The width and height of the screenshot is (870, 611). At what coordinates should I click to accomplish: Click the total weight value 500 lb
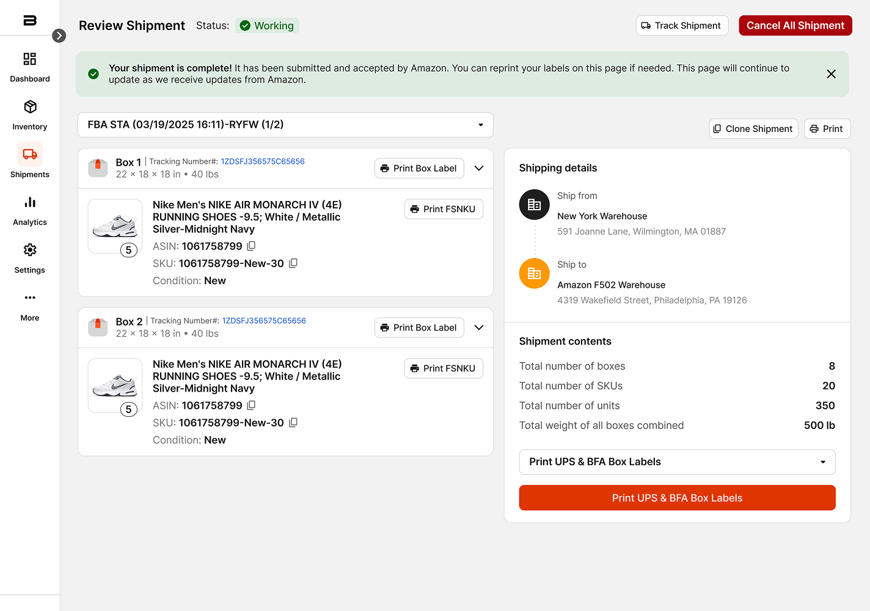point(819,425)
